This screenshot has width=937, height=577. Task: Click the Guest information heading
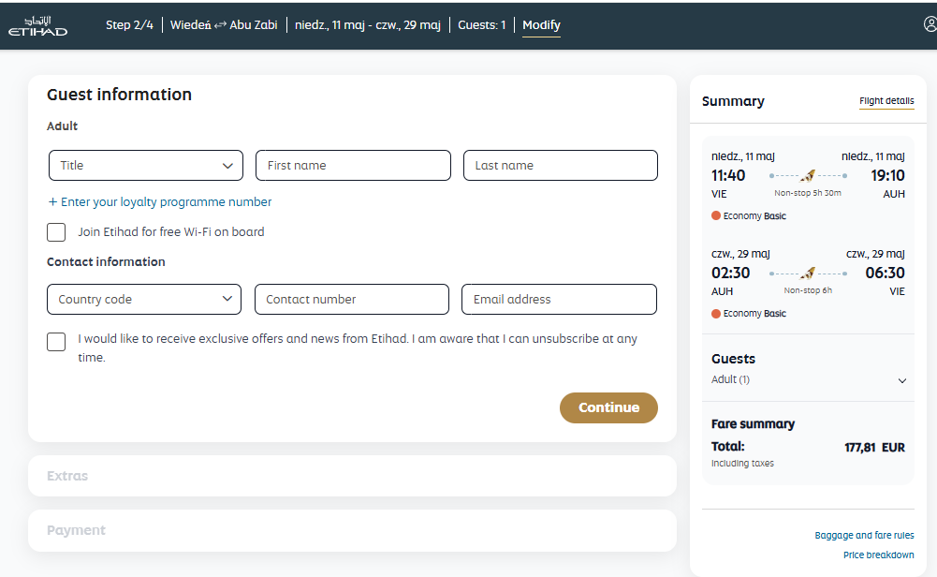[119, 95]
